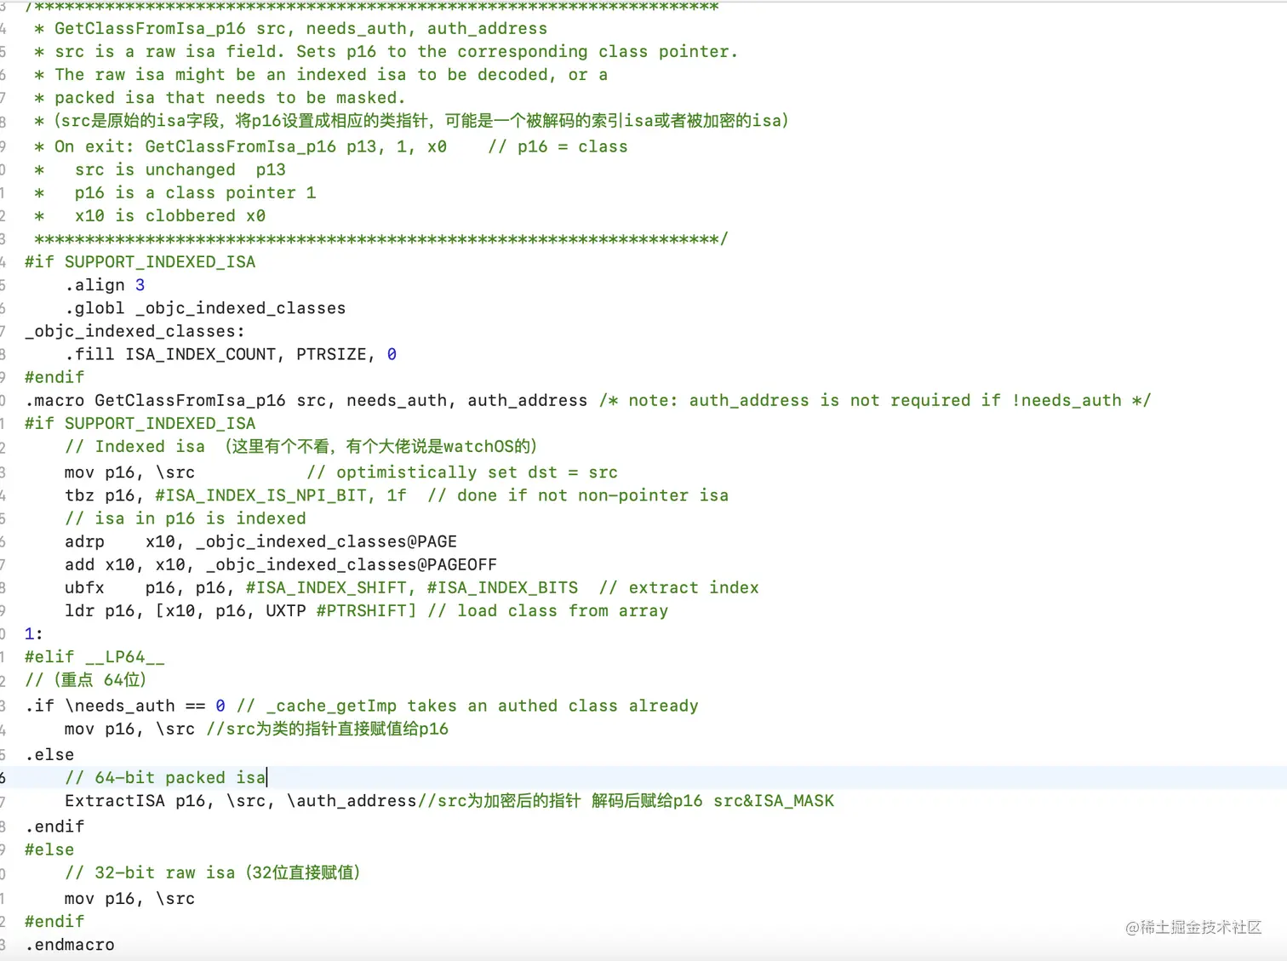Click '.macro GetClassFromIsa_p16' definition line
This screenshot has height=961, width=1287.
(587, 400)
